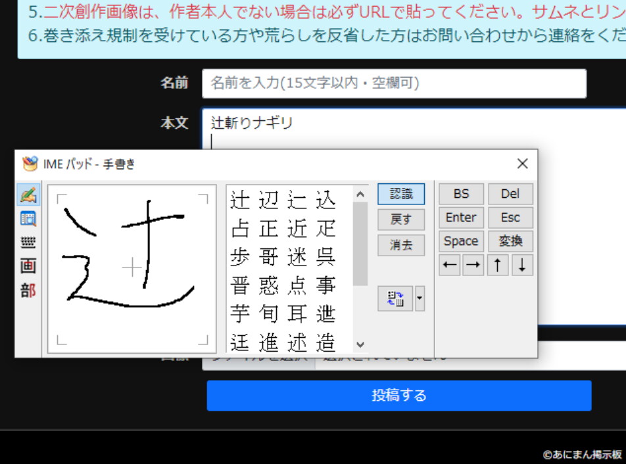Screen dimensions: 626x464
Task: Open the soft keyboard icon
Action: tap(28, 243)
